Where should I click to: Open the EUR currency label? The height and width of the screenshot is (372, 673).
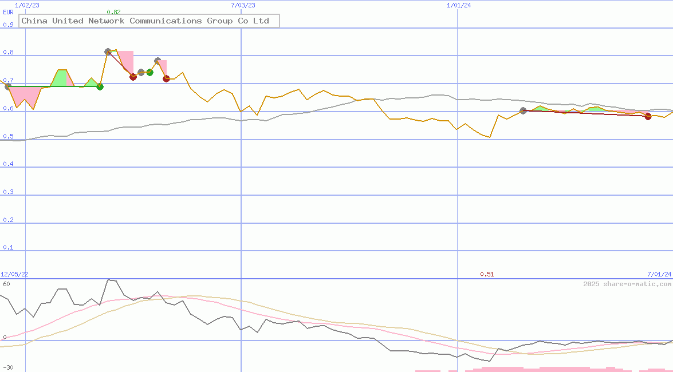click(7, 12)
